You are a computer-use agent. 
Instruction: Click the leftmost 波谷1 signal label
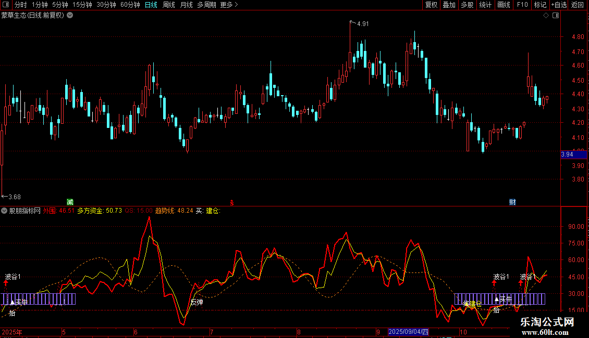tap(13, 277)
